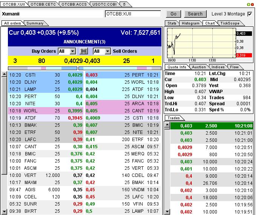Image resolution: width=261 pixels, height=215 pixels.
Task: Click the red 0,319 chart label
Action: [244, 55]
